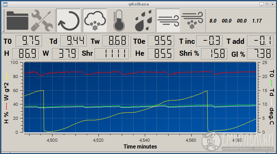Click the Shr label
This screenshot has height=154, width=277.
87,53
